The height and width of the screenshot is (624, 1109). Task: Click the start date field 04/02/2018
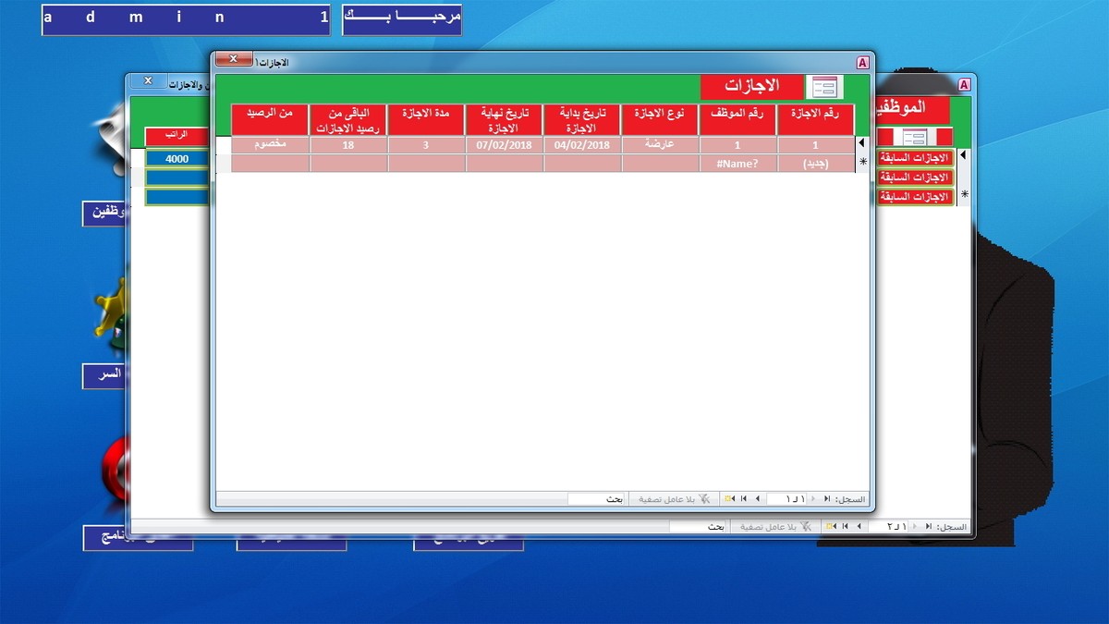pos(582,144)
